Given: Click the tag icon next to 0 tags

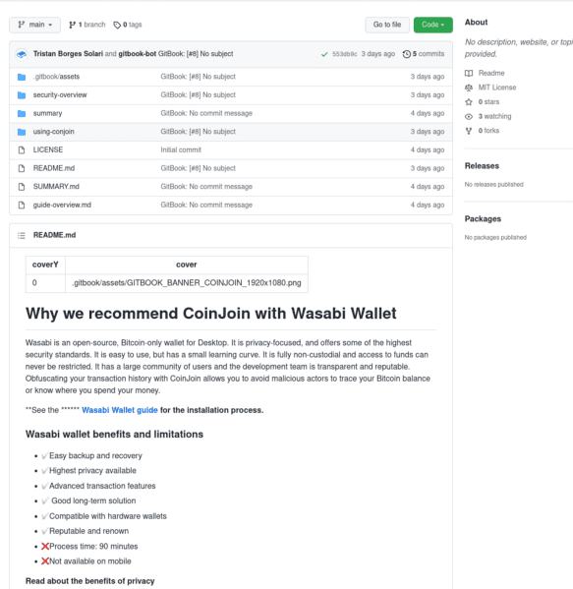Looking at the screenshot, I should click(117, 25).
